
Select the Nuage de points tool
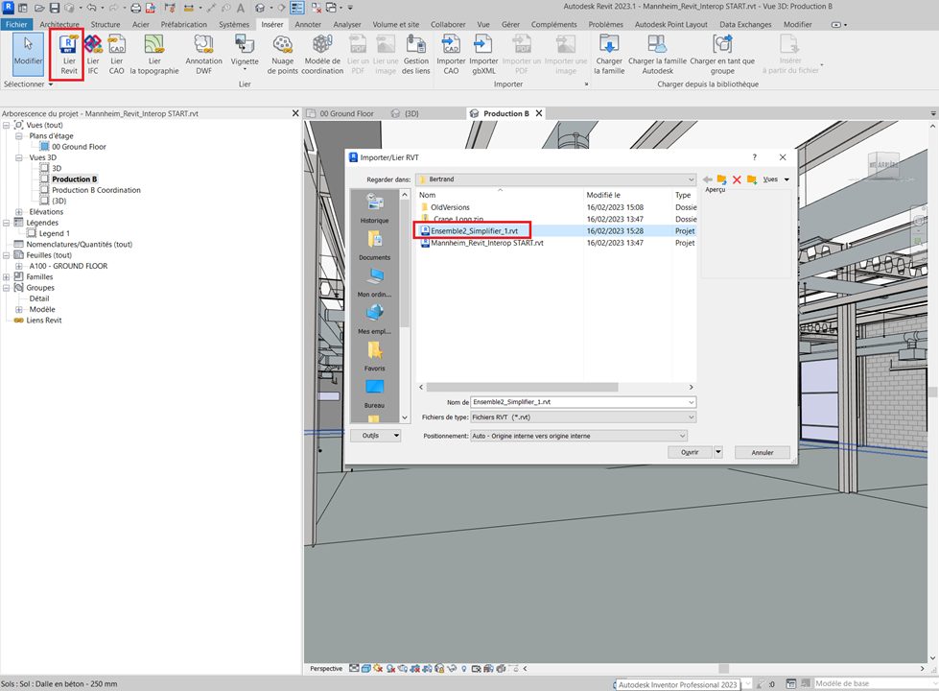[282, 55]
